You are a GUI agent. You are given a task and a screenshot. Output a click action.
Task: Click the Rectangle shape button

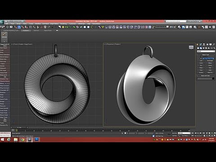[210, 61]
